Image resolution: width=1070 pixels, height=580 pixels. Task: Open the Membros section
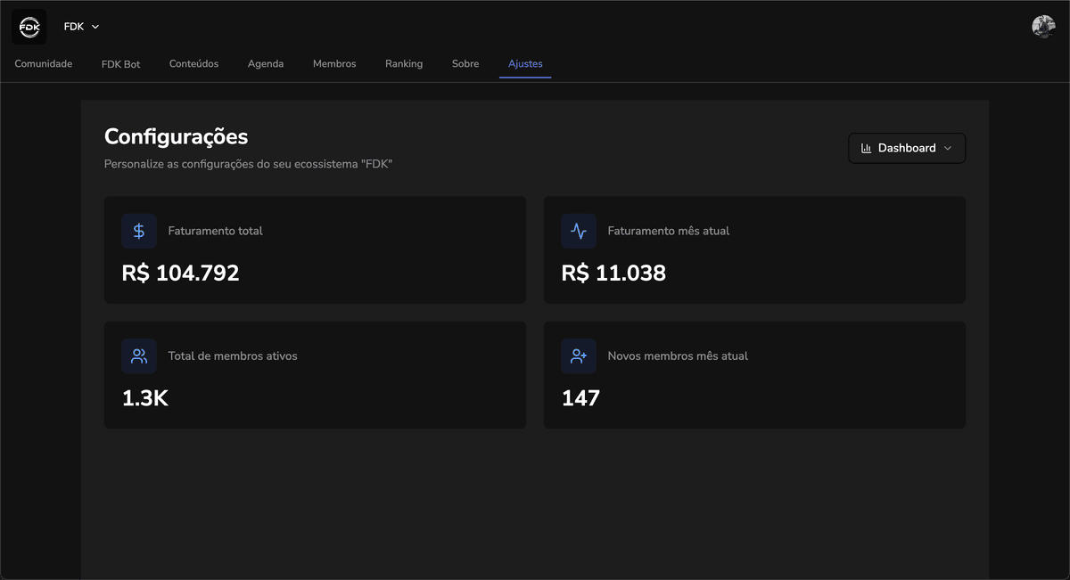coord(334,63)
